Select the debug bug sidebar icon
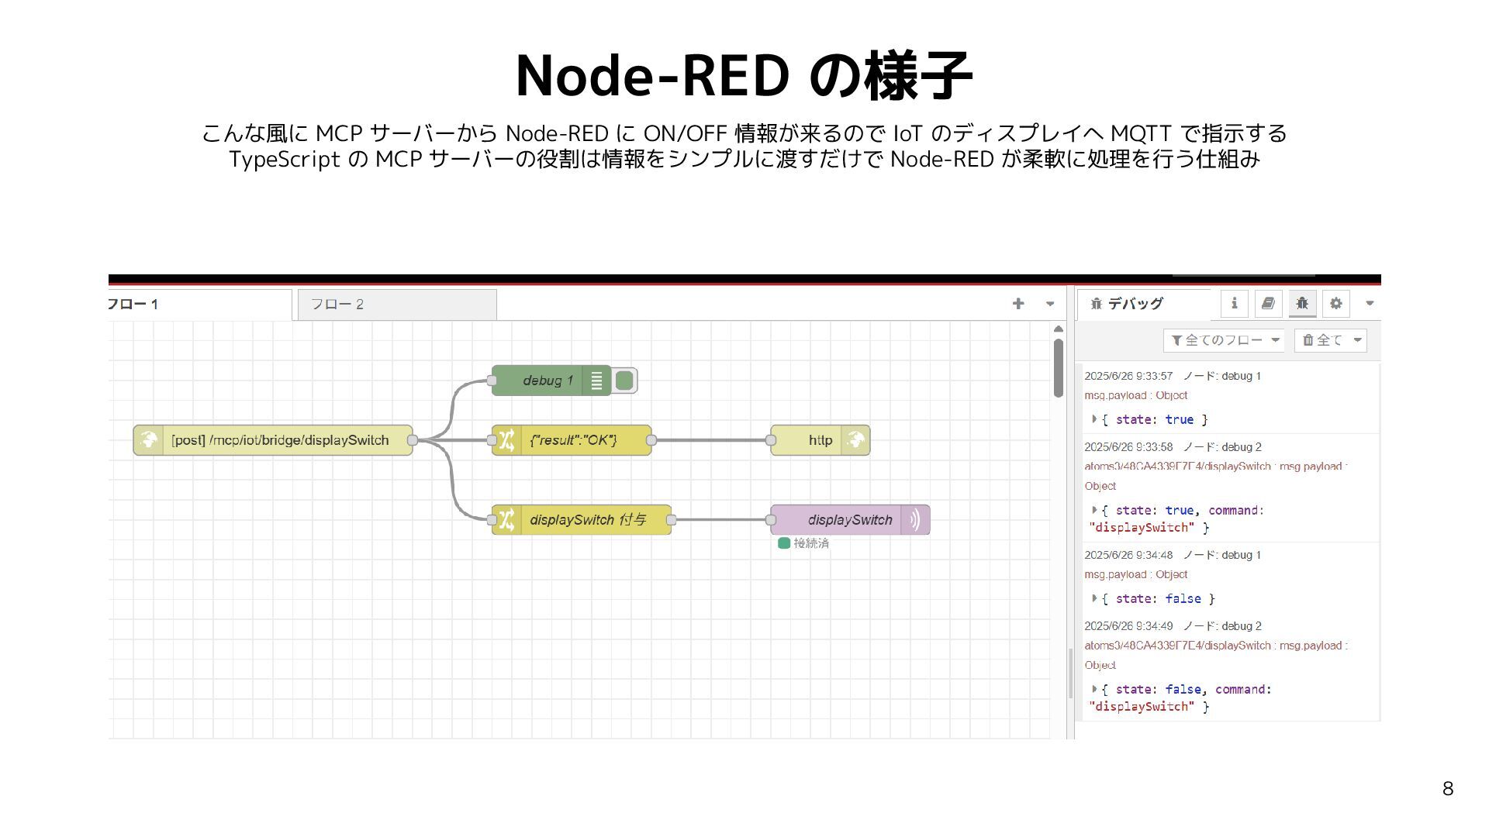Screen dimensions: 1489x837 (1302, 303)
